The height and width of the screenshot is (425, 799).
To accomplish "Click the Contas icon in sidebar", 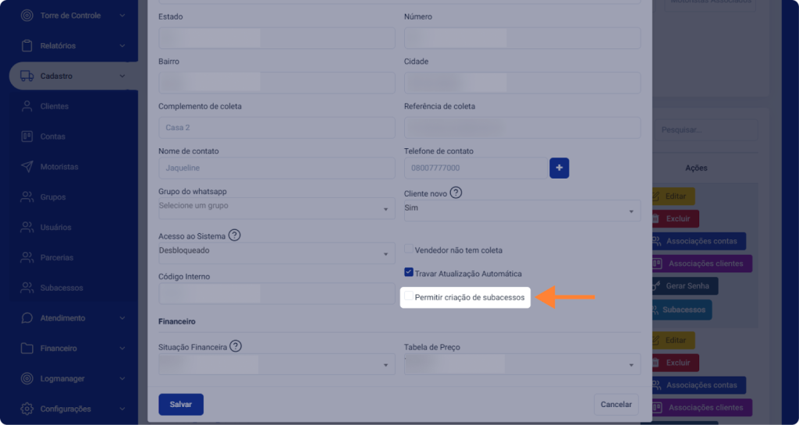I will click(27, 136).
